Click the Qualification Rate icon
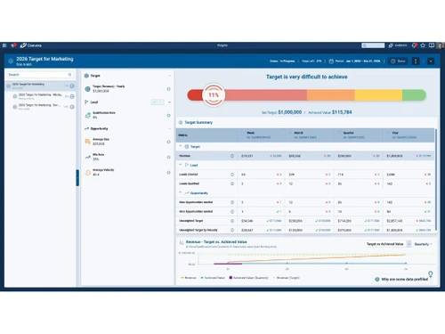 87,115
